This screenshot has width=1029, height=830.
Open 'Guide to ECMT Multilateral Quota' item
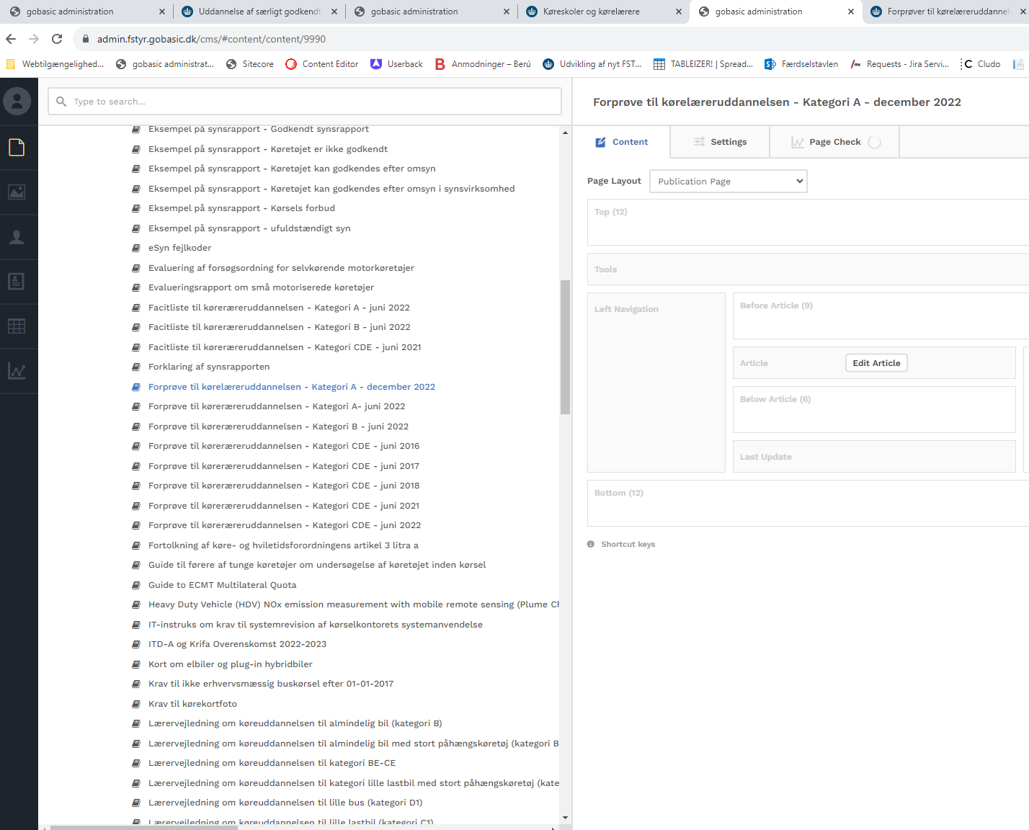(222, 585)
